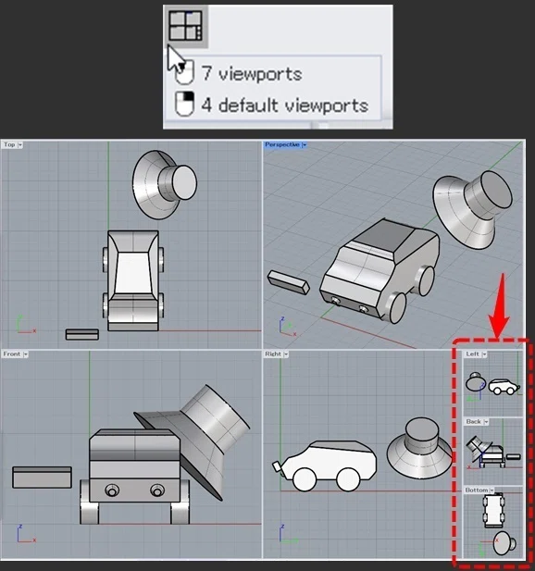Select the cone shape in Perspective viewport
Viewport: 535px width, 571px height.
tap(473, 209)
